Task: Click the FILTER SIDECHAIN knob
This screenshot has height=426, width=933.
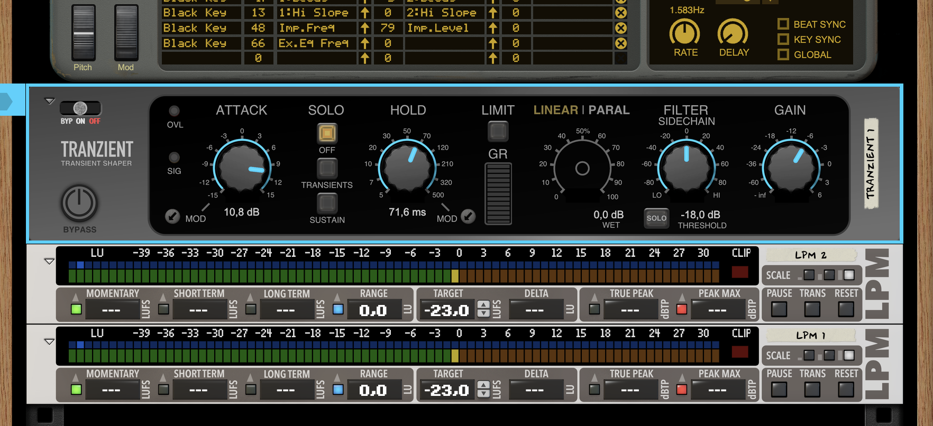Action: click(x=687, y=168)
